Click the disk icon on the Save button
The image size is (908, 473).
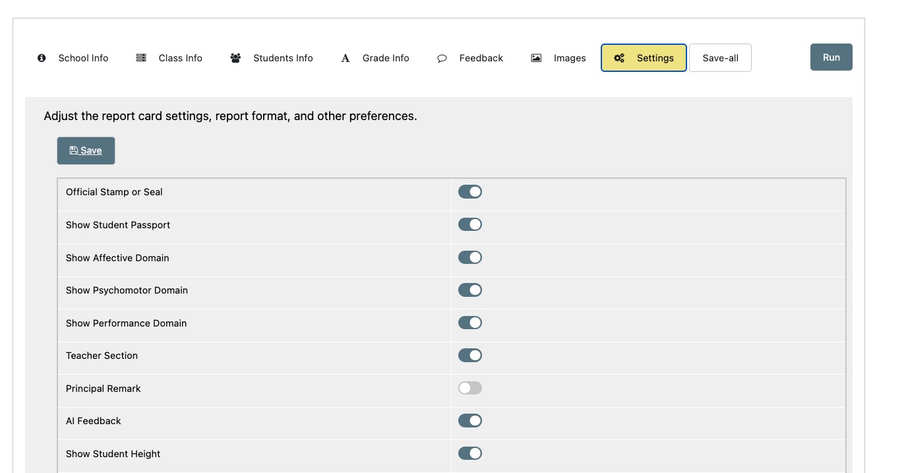pyautogui.click(x=74, y=150)
